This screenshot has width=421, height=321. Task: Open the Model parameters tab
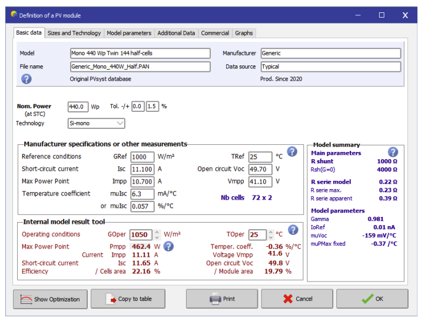coord(129,33)
